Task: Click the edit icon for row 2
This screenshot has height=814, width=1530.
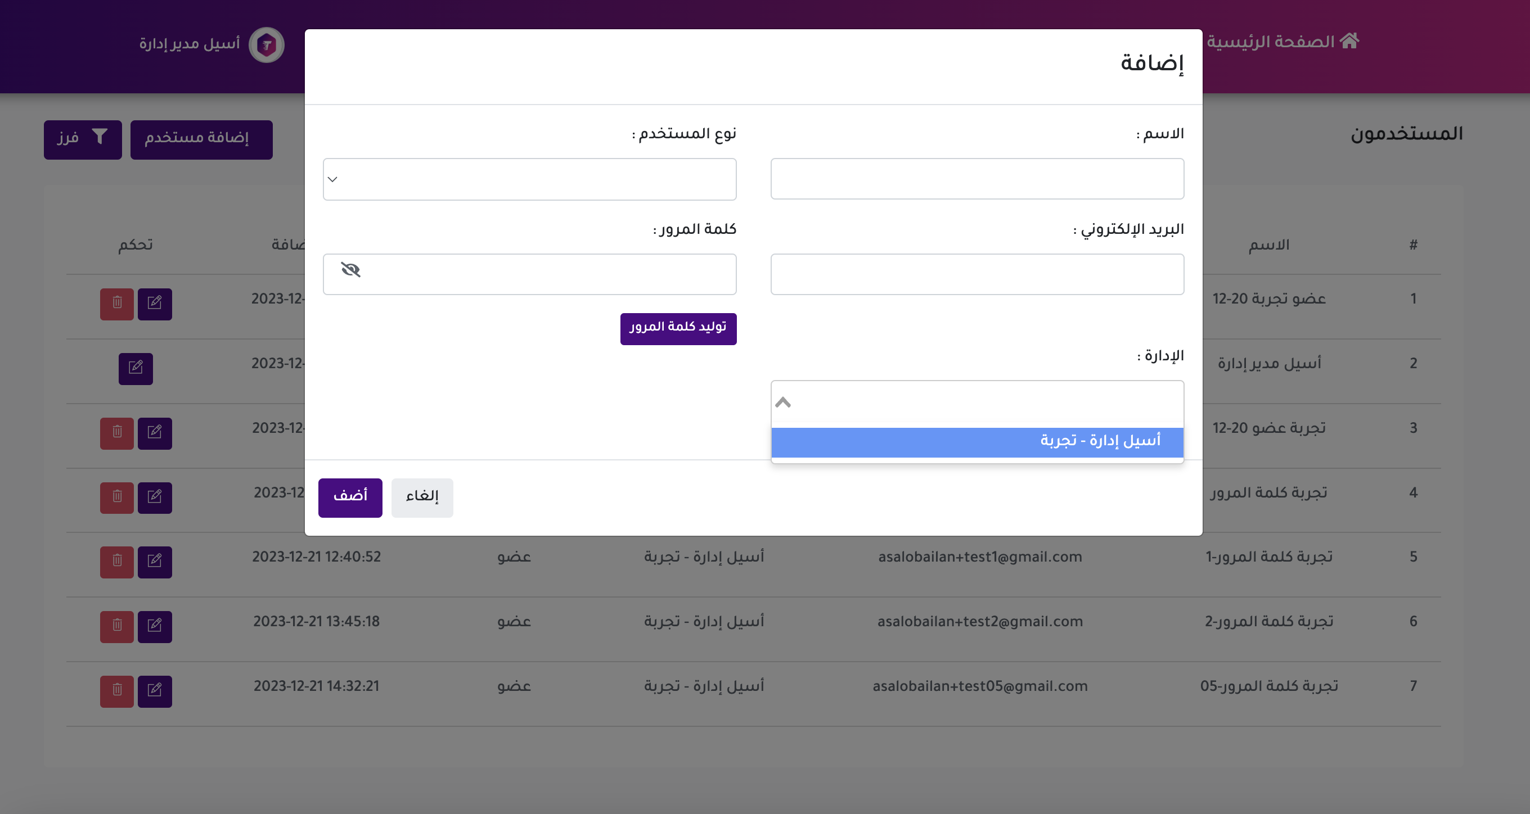Action: click(x=136, y=368)
